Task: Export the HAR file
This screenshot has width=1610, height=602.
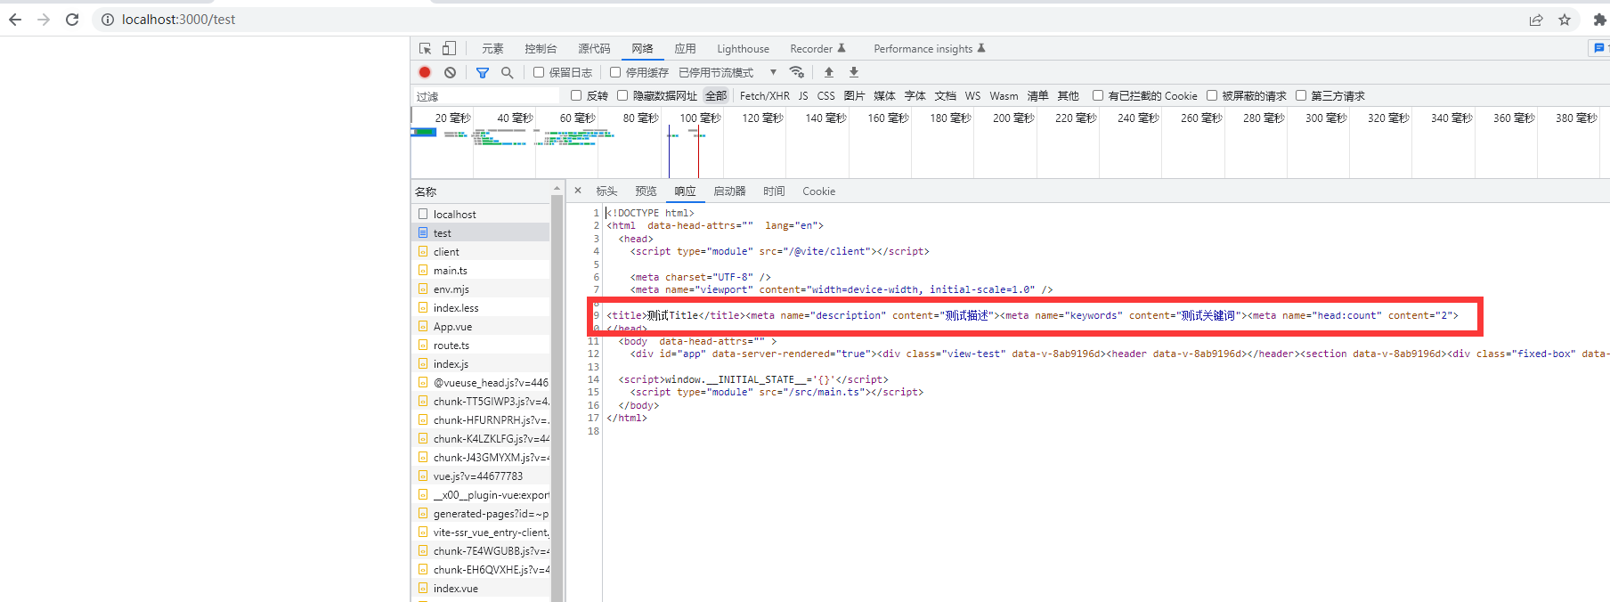Action: click(854, 72)
